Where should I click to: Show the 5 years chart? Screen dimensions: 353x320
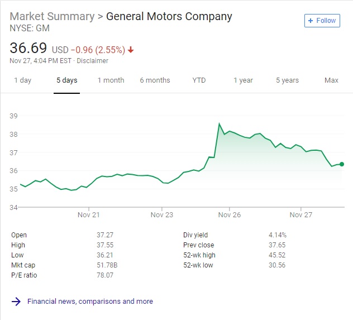click(x=287, y=80)
